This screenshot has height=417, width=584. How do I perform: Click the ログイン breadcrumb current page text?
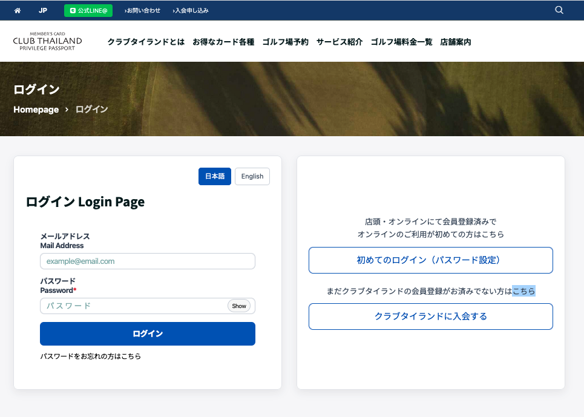(x=91, y=110)
